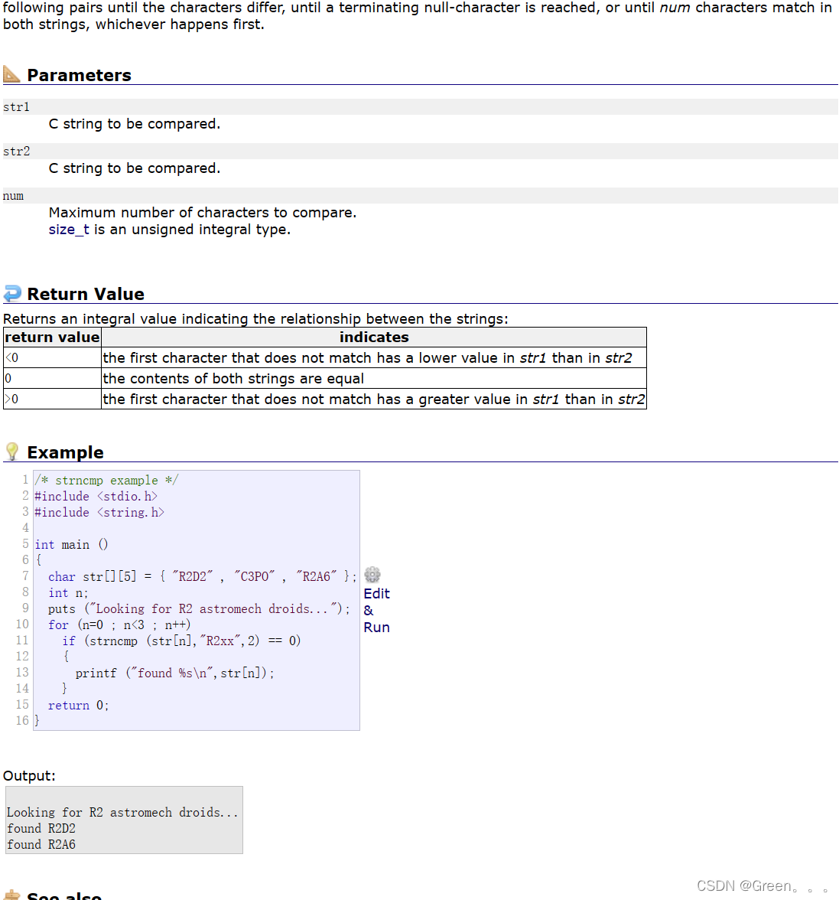Screen dimensions: 839x900
Task: Click output line 'Looking for R2 astromech droids...'
Action: click(x=122, y=813)
